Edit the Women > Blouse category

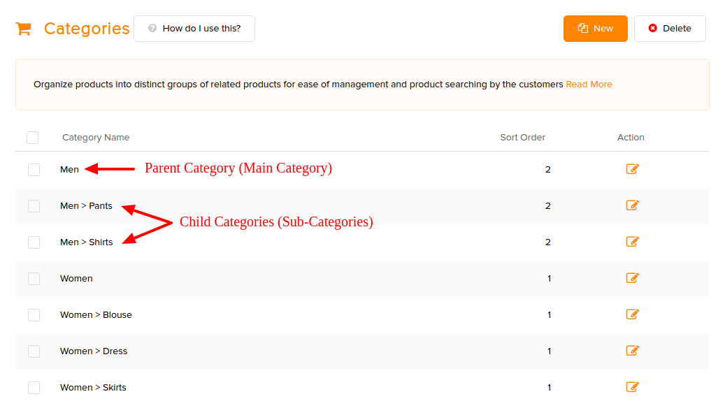pyautogui.click(x=632, y=314)
